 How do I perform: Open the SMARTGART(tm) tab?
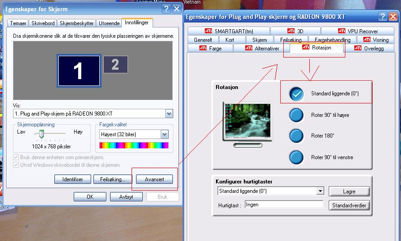click(x=229, y=31)
